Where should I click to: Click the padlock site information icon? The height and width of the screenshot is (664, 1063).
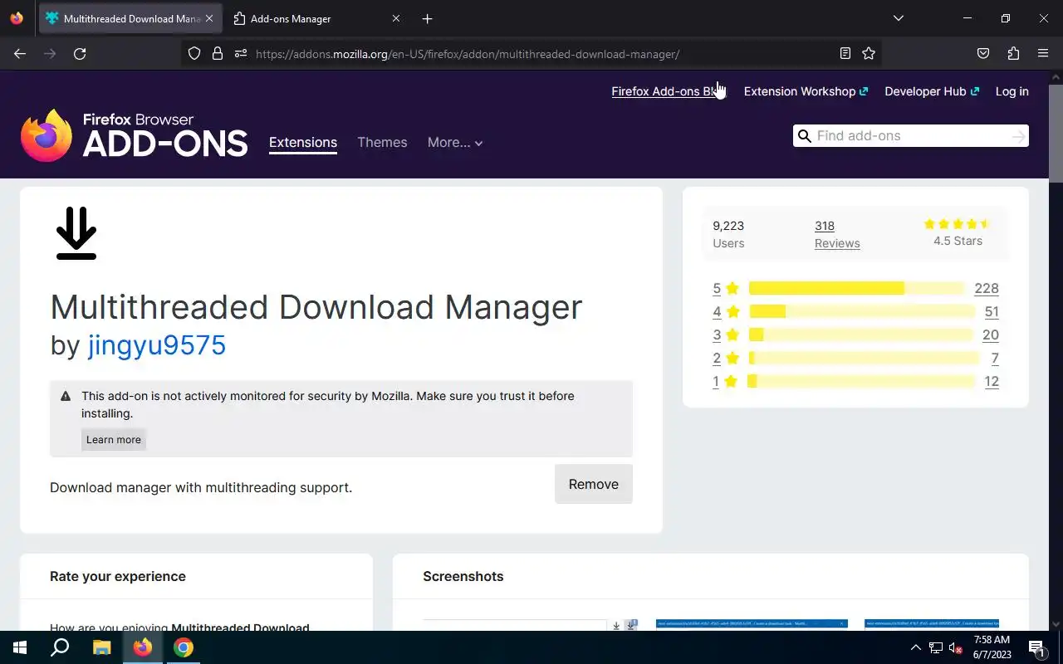click(218, 53)
